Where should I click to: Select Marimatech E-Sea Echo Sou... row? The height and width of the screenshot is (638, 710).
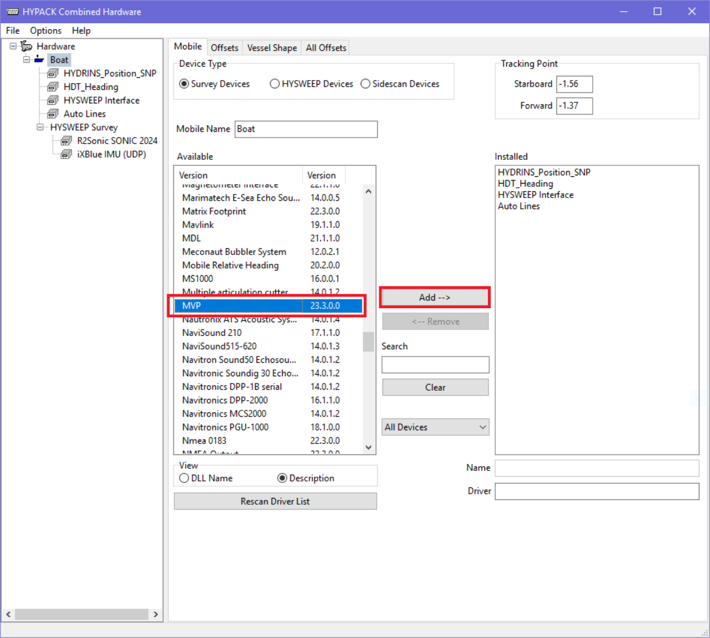269,198
